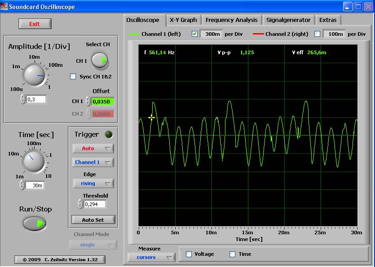Click the Amplitude rotary knob

coord(35,75)
